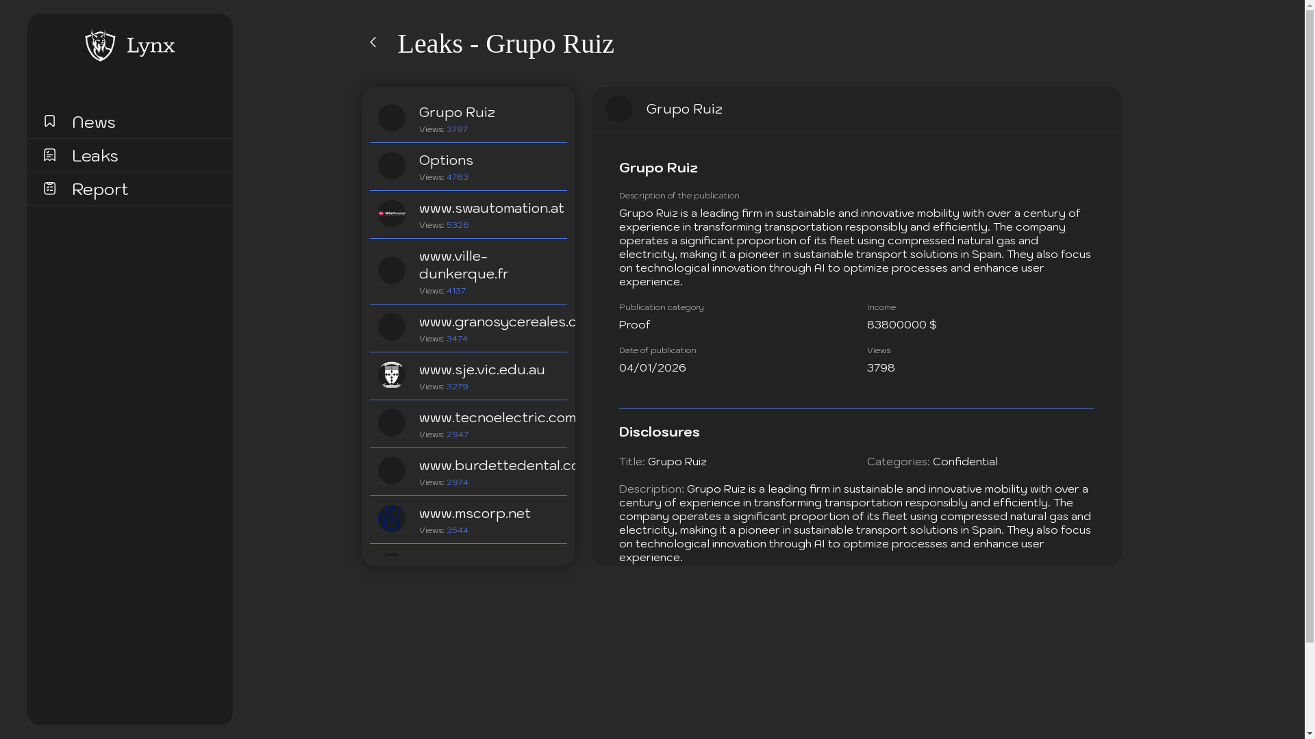Select the Grupo Ruiz entry in the list
This screenshot has width=1315, height=739.
pos(457,113)
